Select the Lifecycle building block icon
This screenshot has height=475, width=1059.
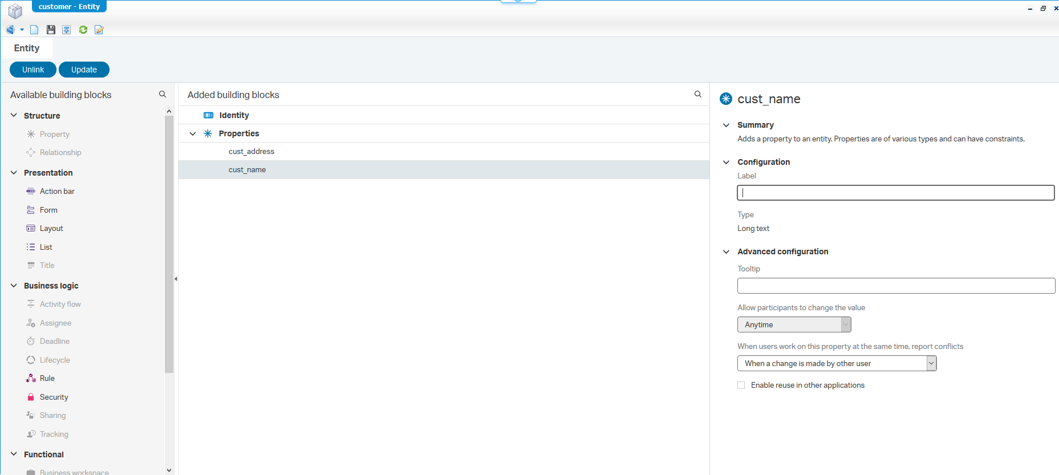[x=31, y=360]
